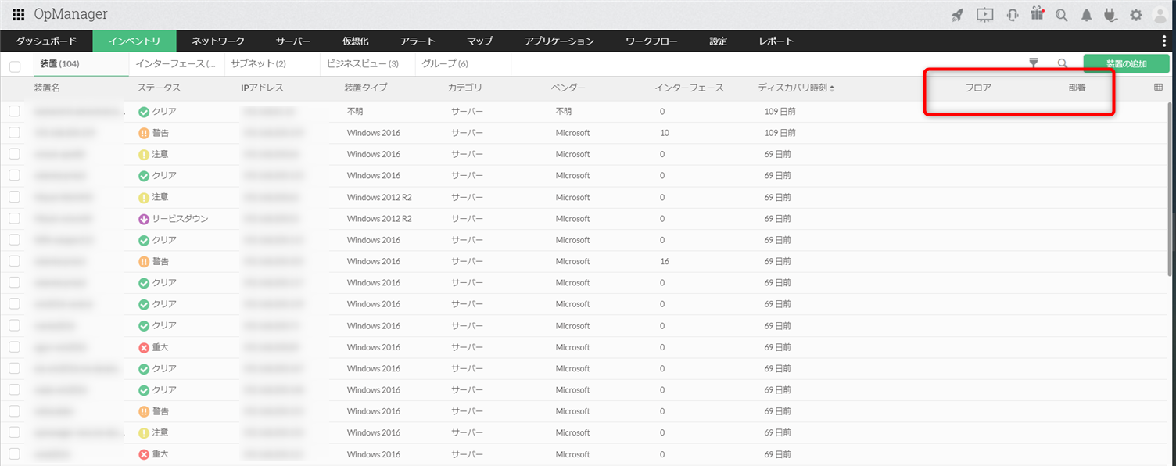
Task: Open the ダッシュボード menu
Action: (46, 41)
